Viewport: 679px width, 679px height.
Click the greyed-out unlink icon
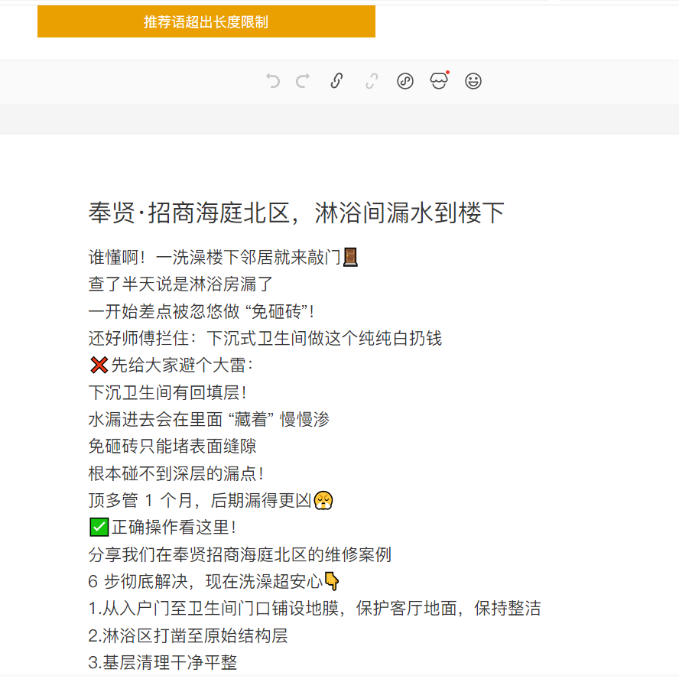click(x=372, y=81)
